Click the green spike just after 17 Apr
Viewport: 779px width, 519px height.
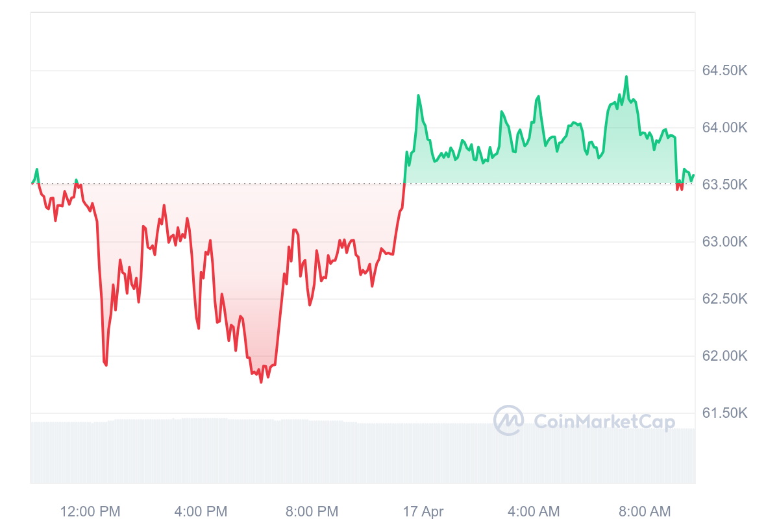[x=418, y=96]
